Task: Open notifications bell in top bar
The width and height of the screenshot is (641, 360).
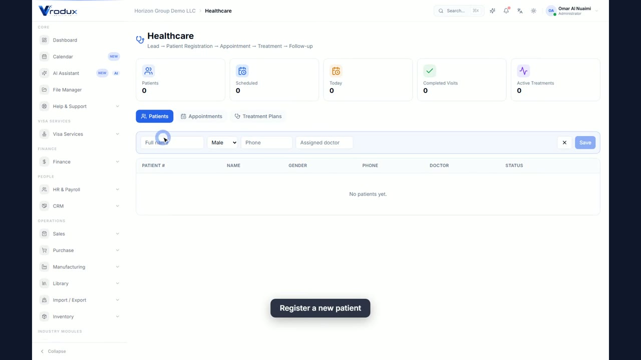Action: point(506,10)
